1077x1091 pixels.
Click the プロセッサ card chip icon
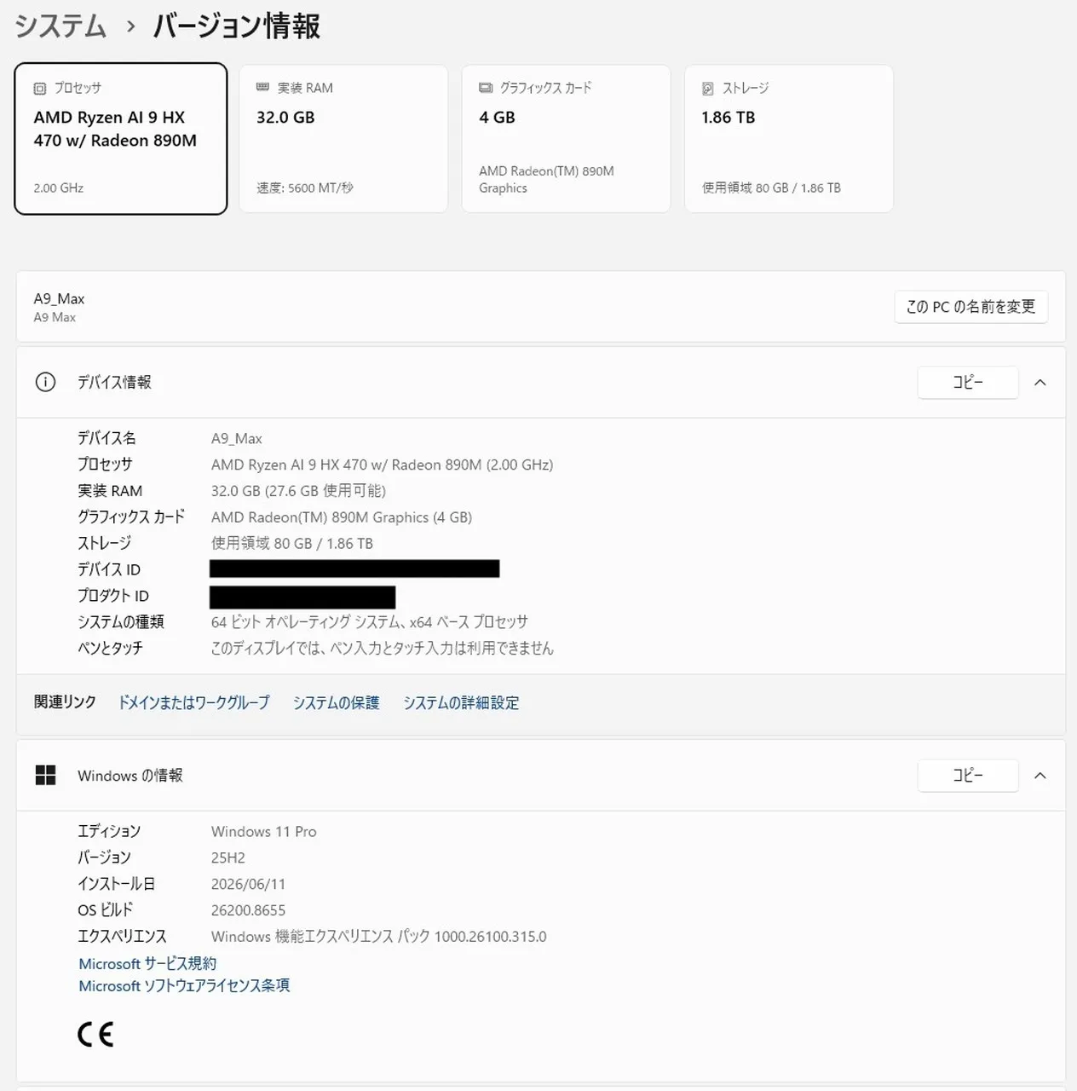point(40,88)
